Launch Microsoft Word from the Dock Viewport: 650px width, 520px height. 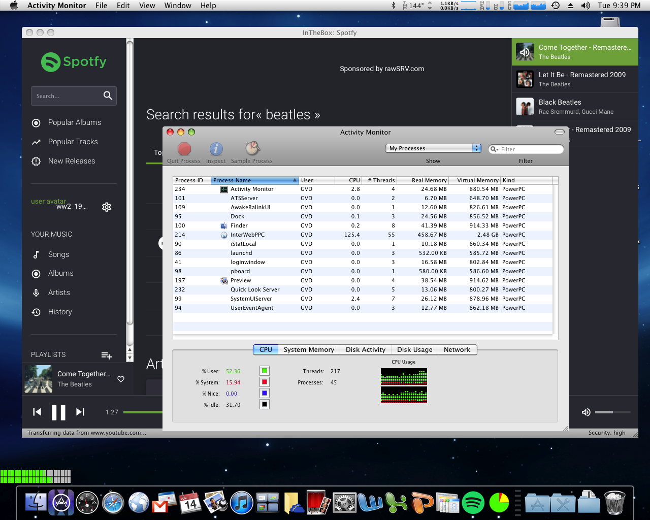click(x=370, y=503)
